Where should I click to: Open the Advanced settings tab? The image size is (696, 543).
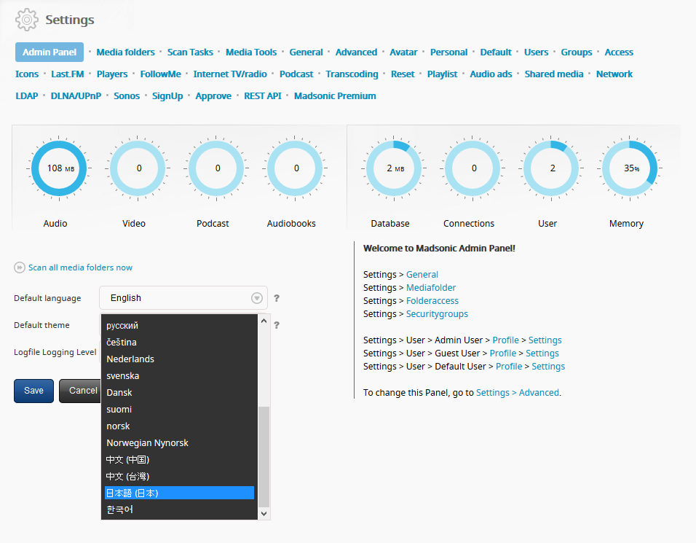[356, 52]
